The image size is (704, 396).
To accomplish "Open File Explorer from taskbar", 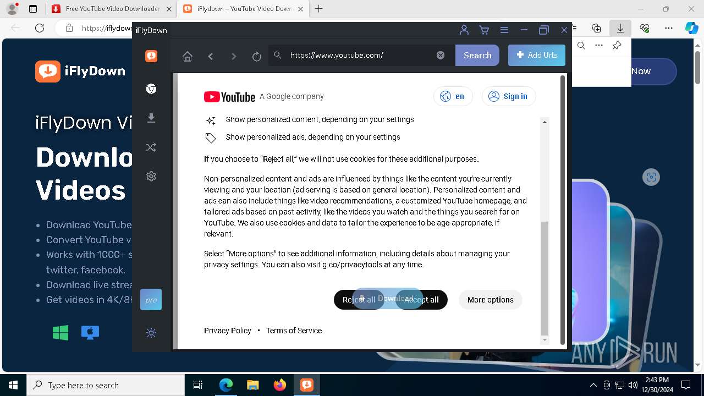I will (253, 385).
